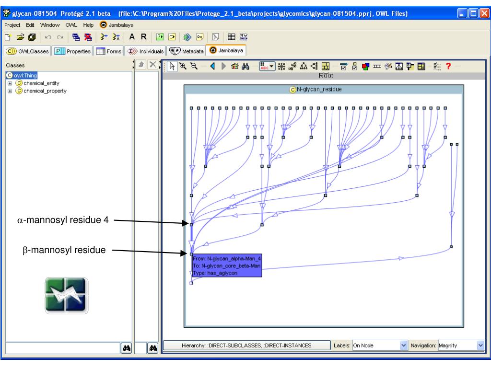
Task: Apply the yellow grid layout icon
Action: [326, 66]
